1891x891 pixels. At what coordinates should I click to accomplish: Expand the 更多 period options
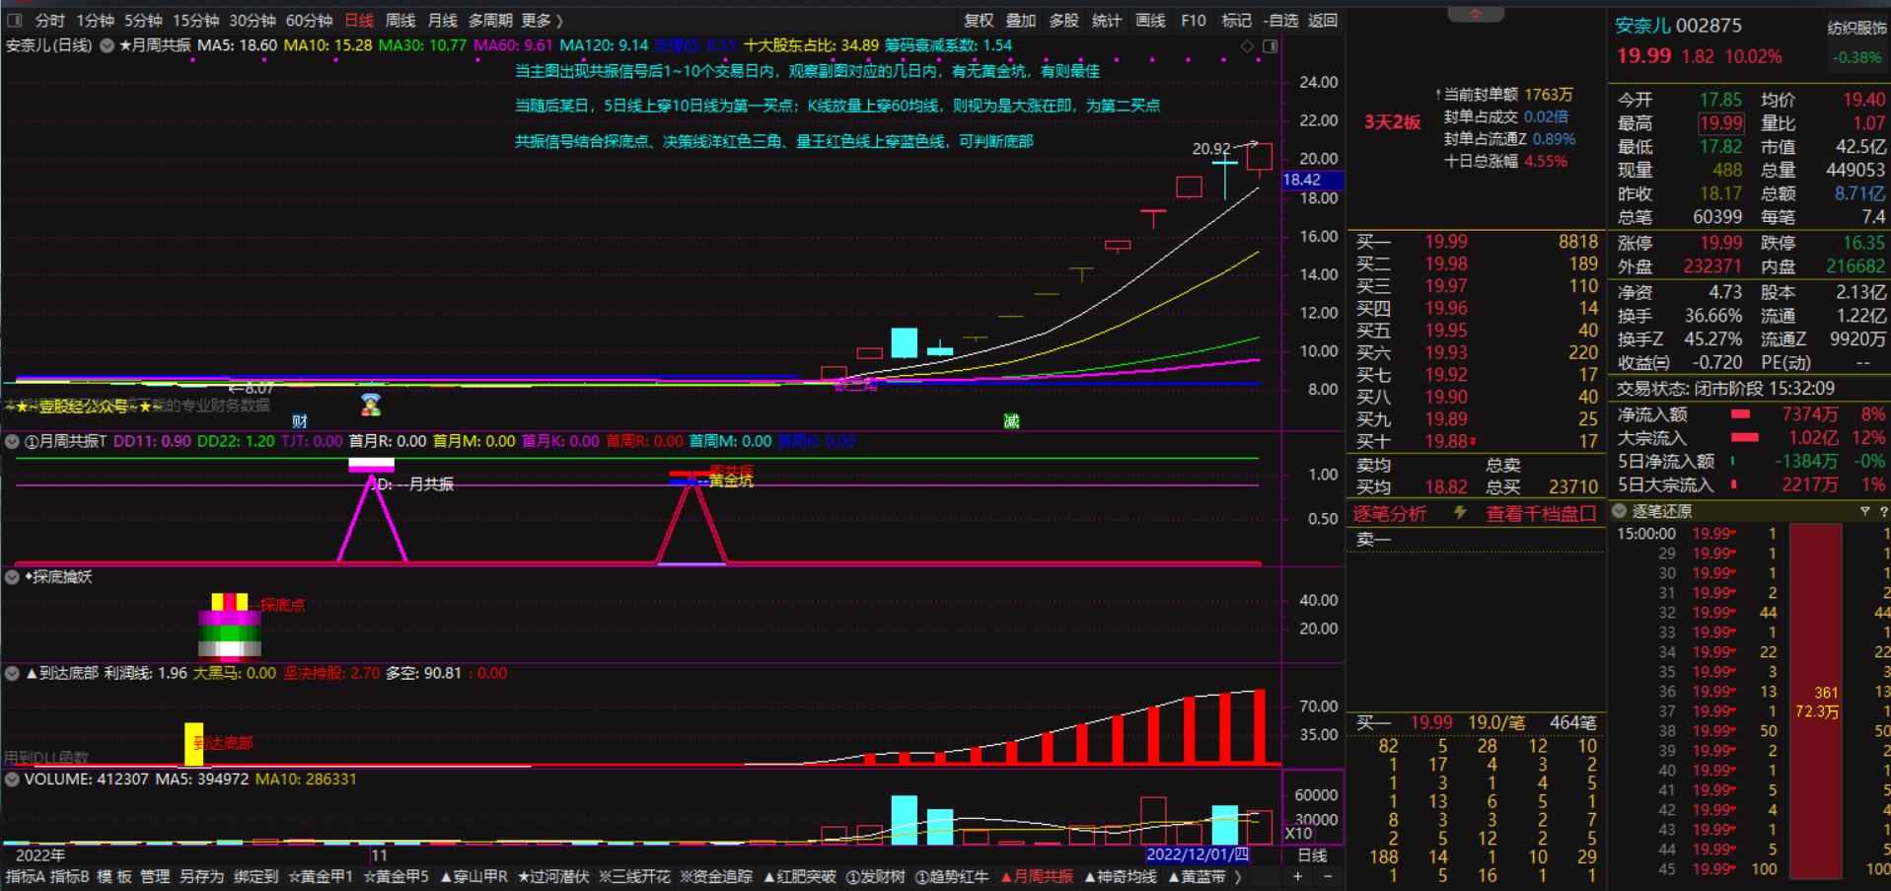point(542,20)
